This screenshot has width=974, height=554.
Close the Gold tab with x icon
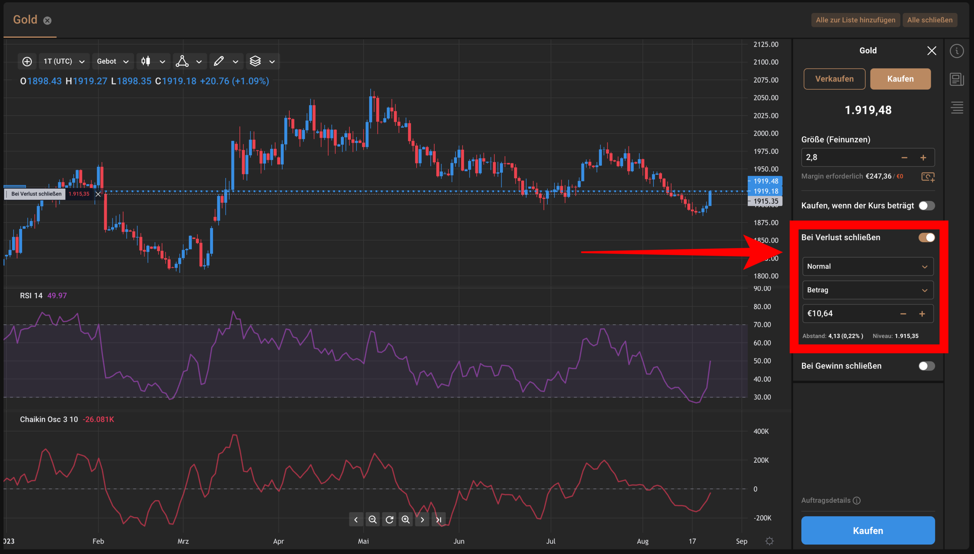tap(47, 20)
